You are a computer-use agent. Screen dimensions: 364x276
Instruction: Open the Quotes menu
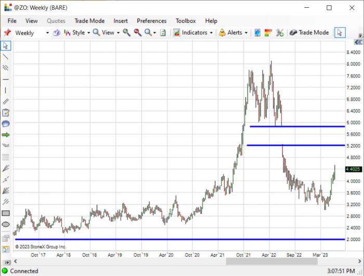click(x=56, y=21)
